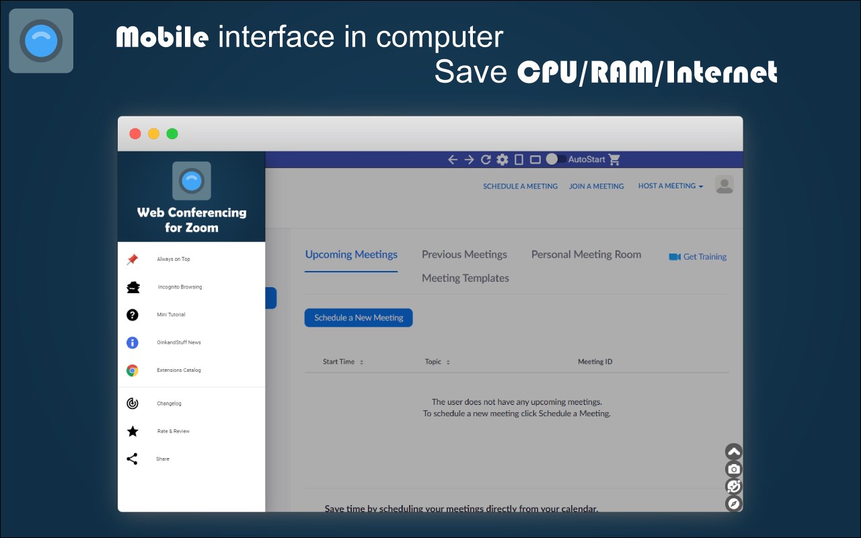The width and height of the screenshot is (861, 538).
Task: Sort by Start Time column
Action: point(343,362)
